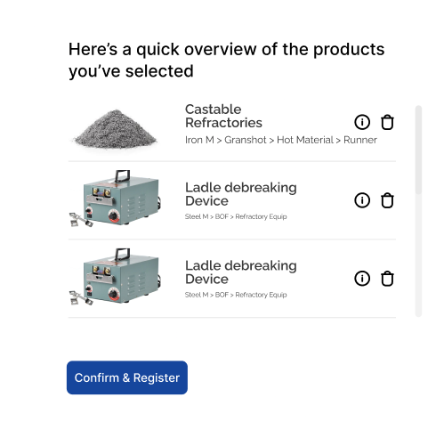Image resolution: width=444 pixels, height=422 pixels.
Task: Jump to Hot Material breadcrumb
Action: (x=305, y=140)
